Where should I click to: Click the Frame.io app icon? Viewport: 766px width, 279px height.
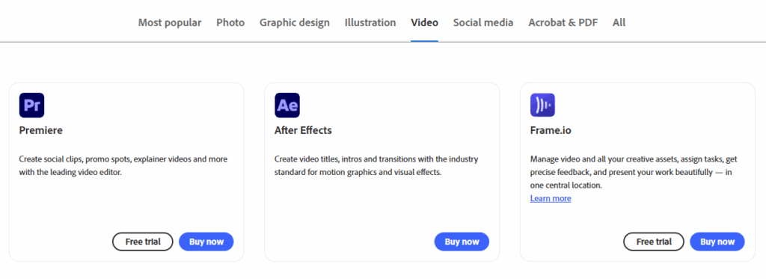[x=543, y=105]
